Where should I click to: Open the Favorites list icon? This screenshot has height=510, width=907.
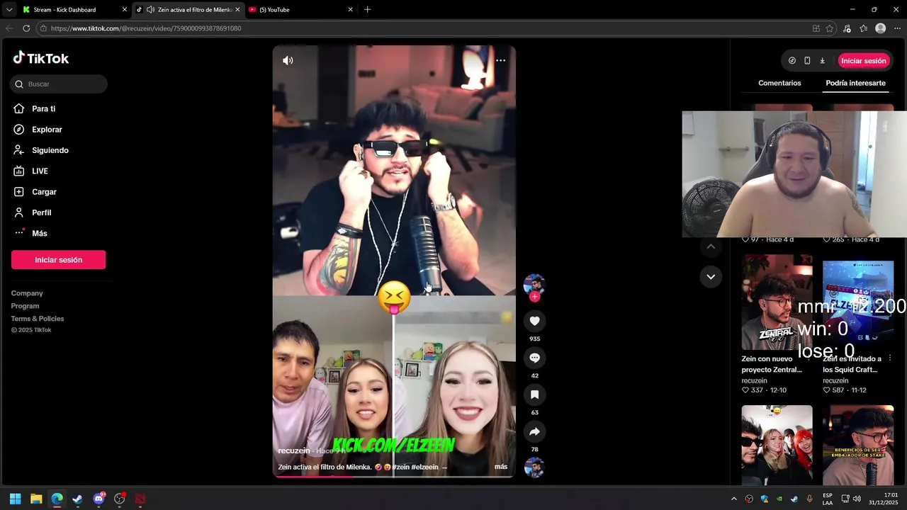(x=863, y=28)
